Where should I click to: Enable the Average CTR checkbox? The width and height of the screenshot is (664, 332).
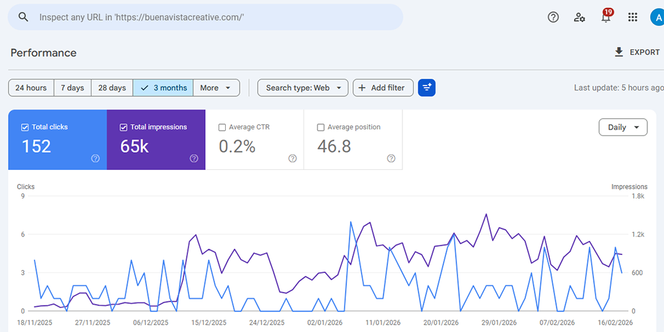pyautogui.click(x=222, y=127)
